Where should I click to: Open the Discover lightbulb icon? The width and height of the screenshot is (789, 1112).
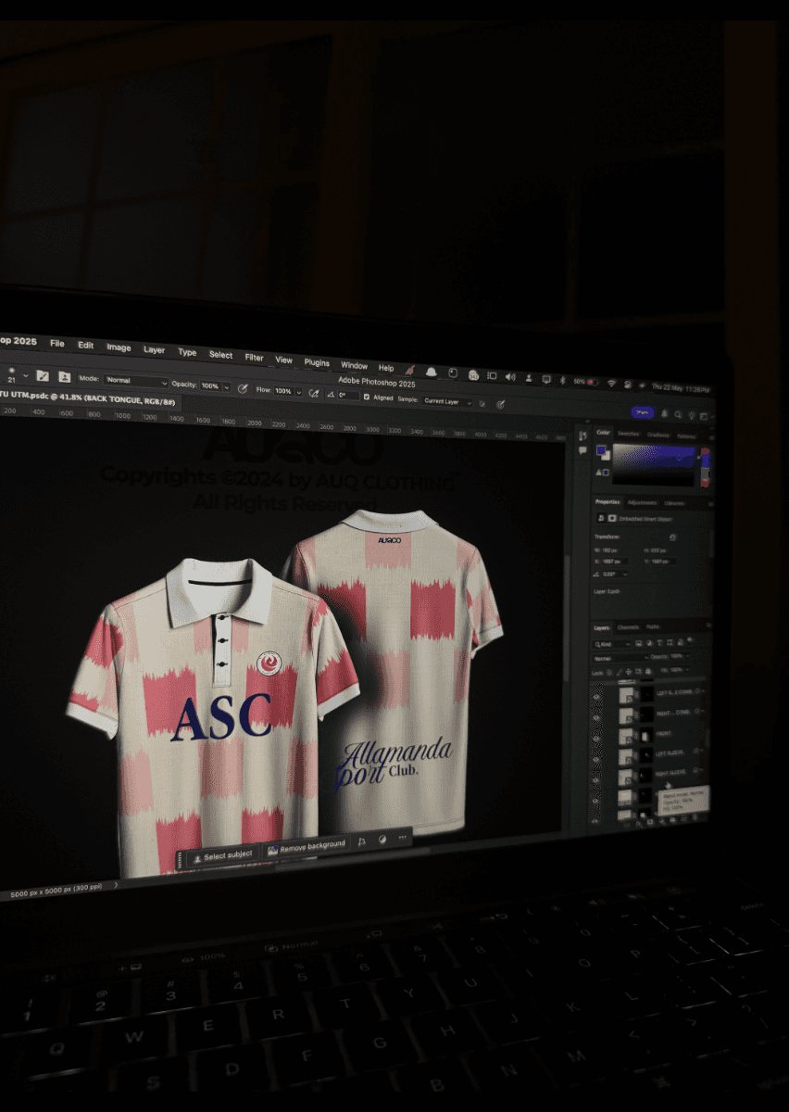pos(691,415)
